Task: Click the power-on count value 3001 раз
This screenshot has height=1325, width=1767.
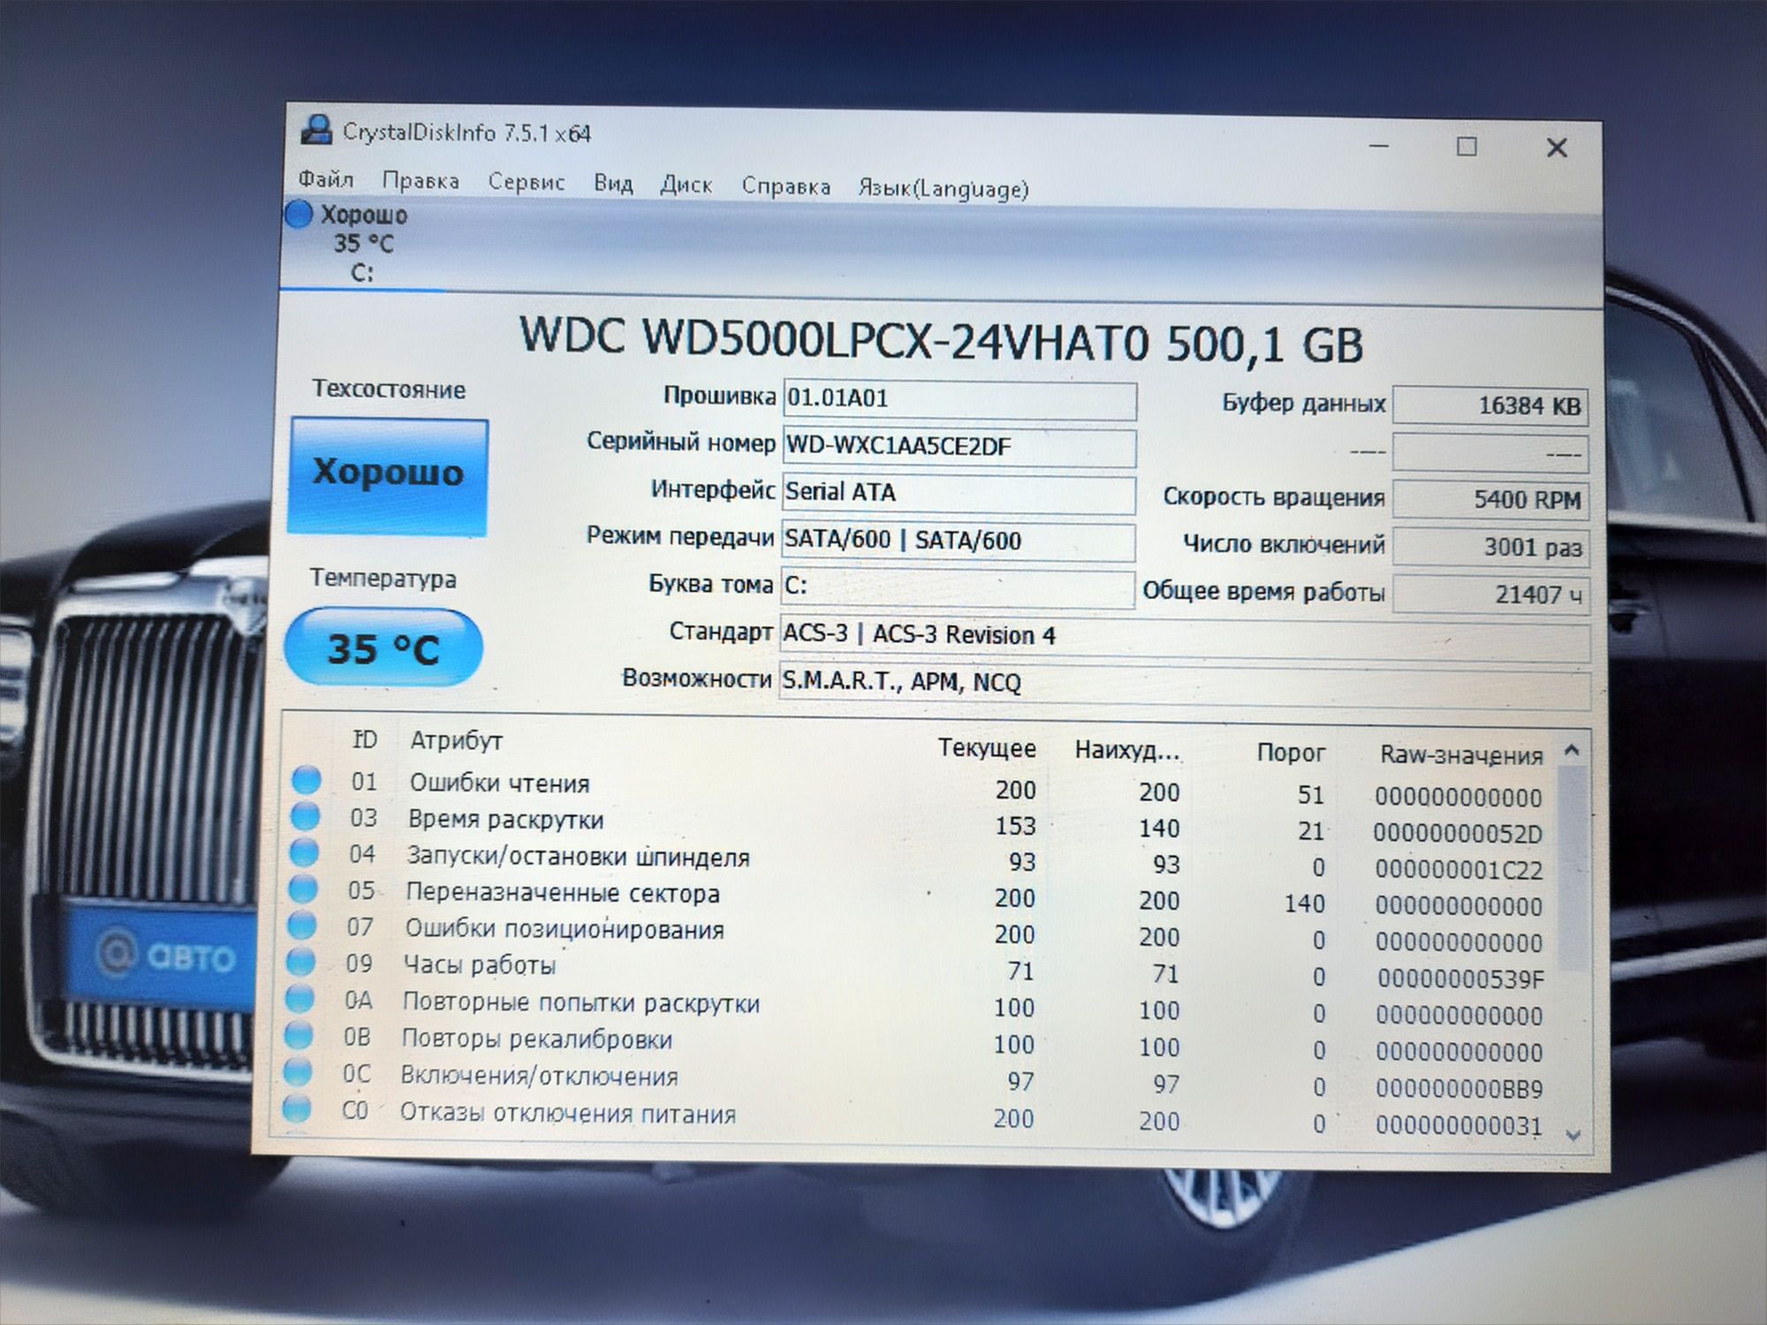Action: click(1490, 548)
